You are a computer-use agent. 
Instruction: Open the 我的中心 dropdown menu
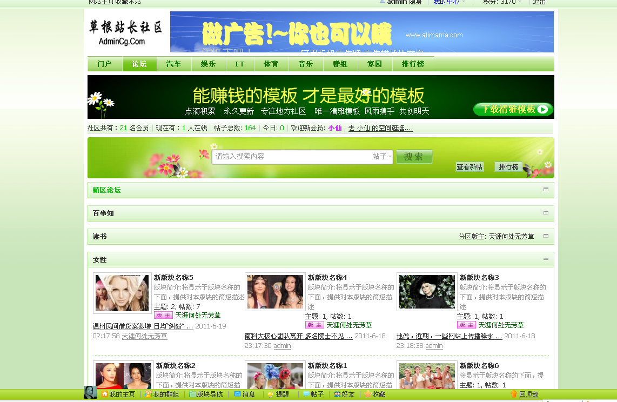(447, 2)
